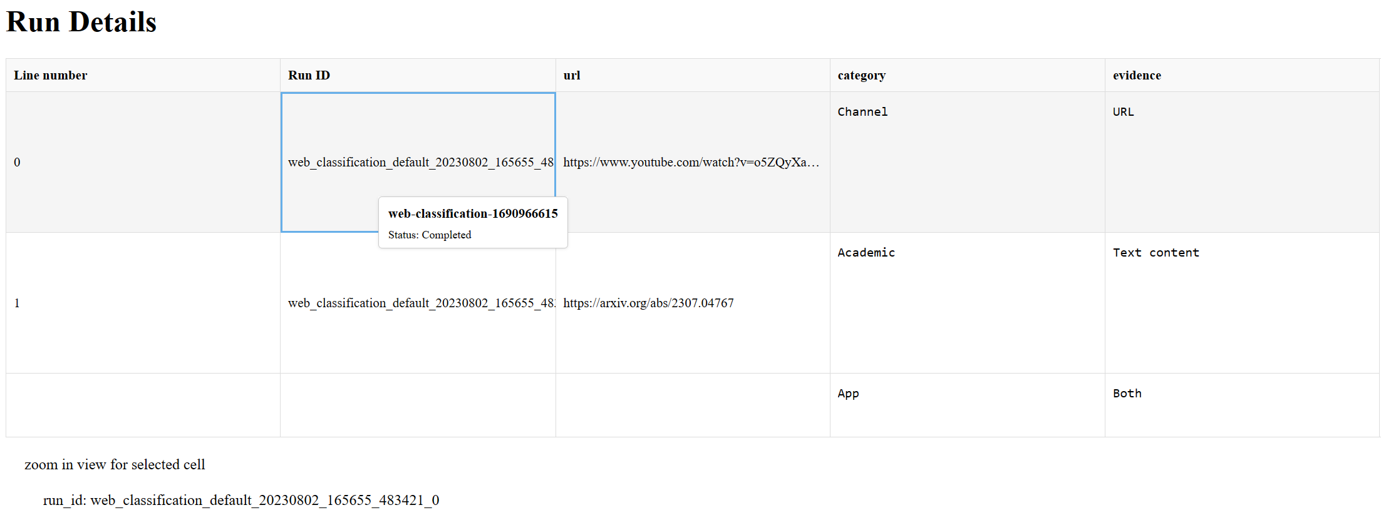Screen dimensions: 1381x530
Task: Select the Both evidence cell
Action: [1242, 405]
